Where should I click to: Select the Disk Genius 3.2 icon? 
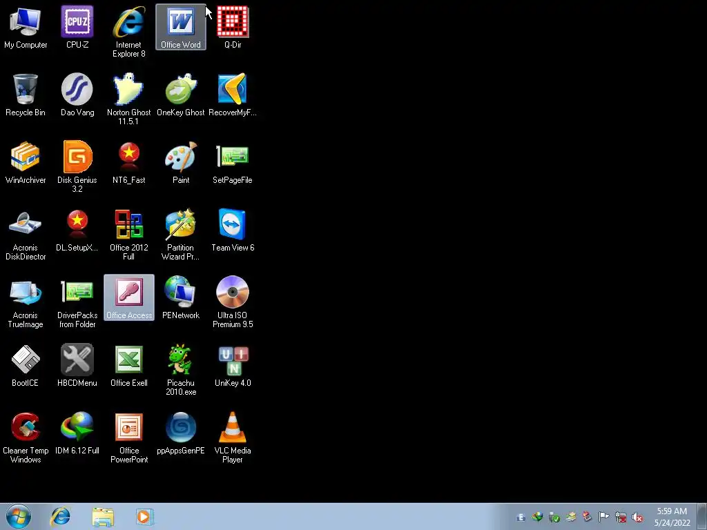point(77,167)
